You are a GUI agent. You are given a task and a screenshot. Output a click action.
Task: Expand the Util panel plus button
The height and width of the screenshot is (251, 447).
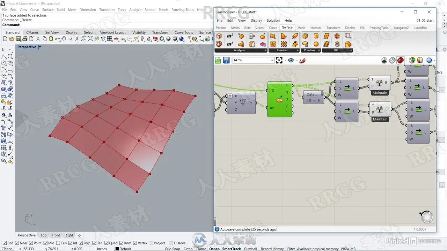351,51
